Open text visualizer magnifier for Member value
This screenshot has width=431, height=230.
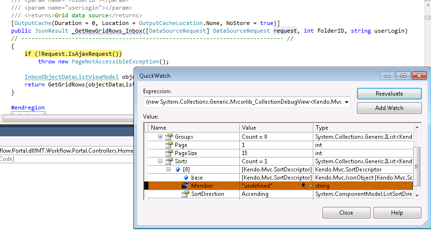pos(304,186)
